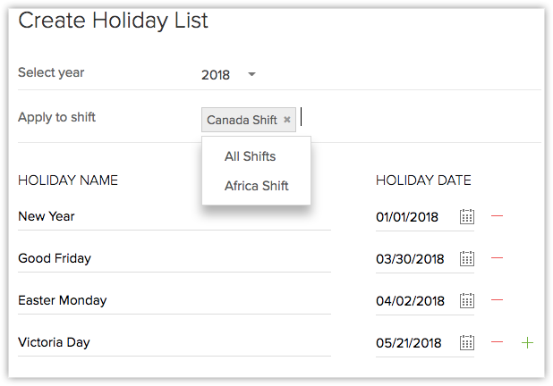The height and width of the screenshot is (386, 553).
Task: Open calendar picker for New Year date
Action: point(466,216)
